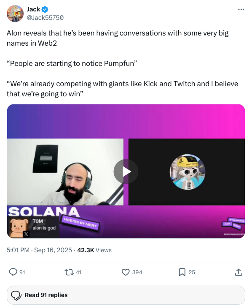The height and width of the screenshot is (308, 252).
Task: Open the 5:01 PM · Sep 16, 2025 timestamp
Action: [39, 250]
